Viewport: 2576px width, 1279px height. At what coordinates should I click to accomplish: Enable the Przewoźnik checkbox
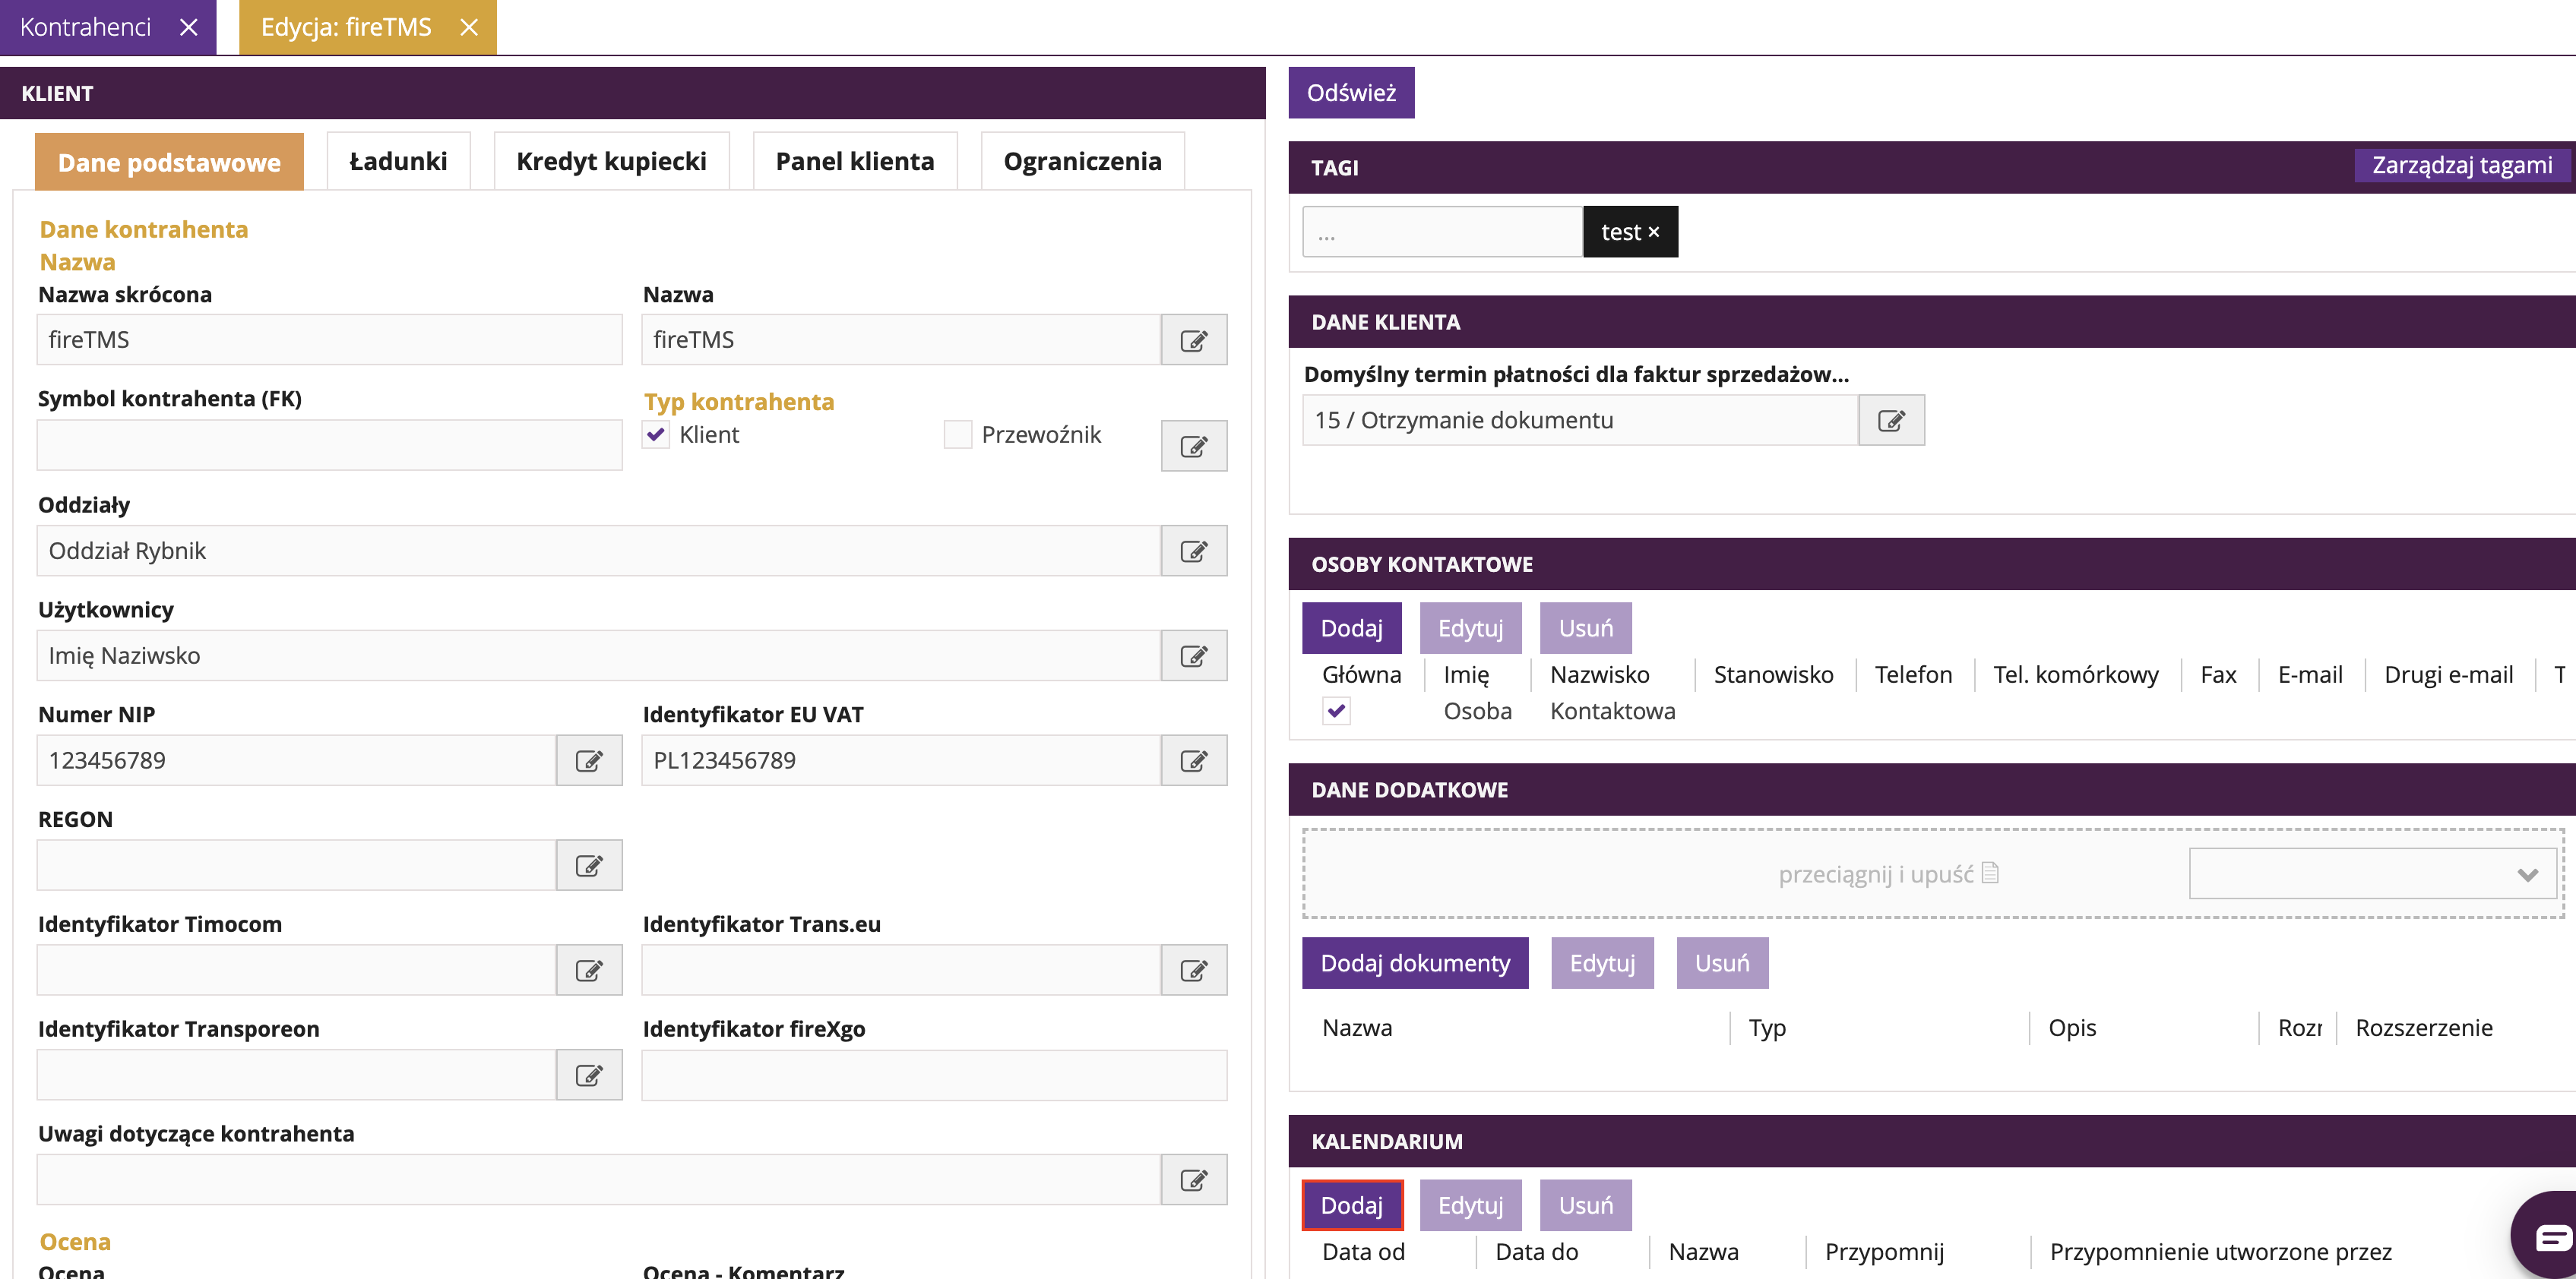tap(957, 434)
